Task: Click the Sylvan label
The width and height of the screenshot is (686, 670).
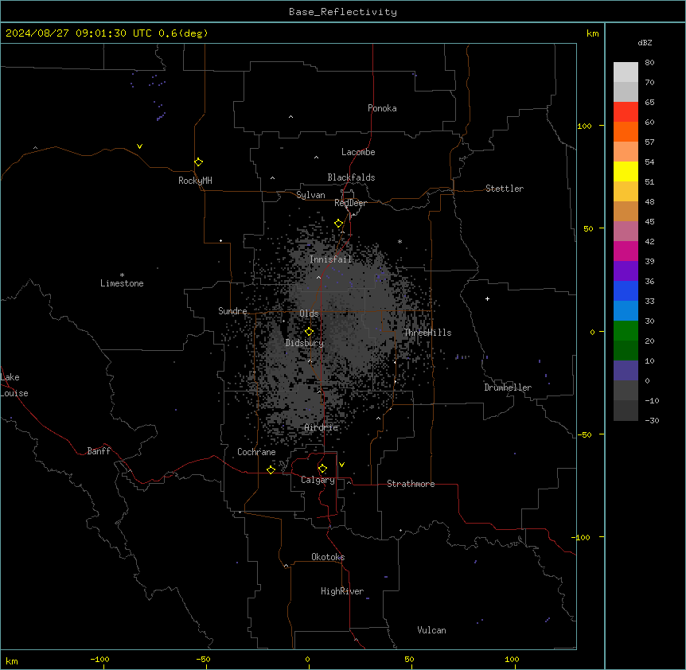Action: point(310,195)
